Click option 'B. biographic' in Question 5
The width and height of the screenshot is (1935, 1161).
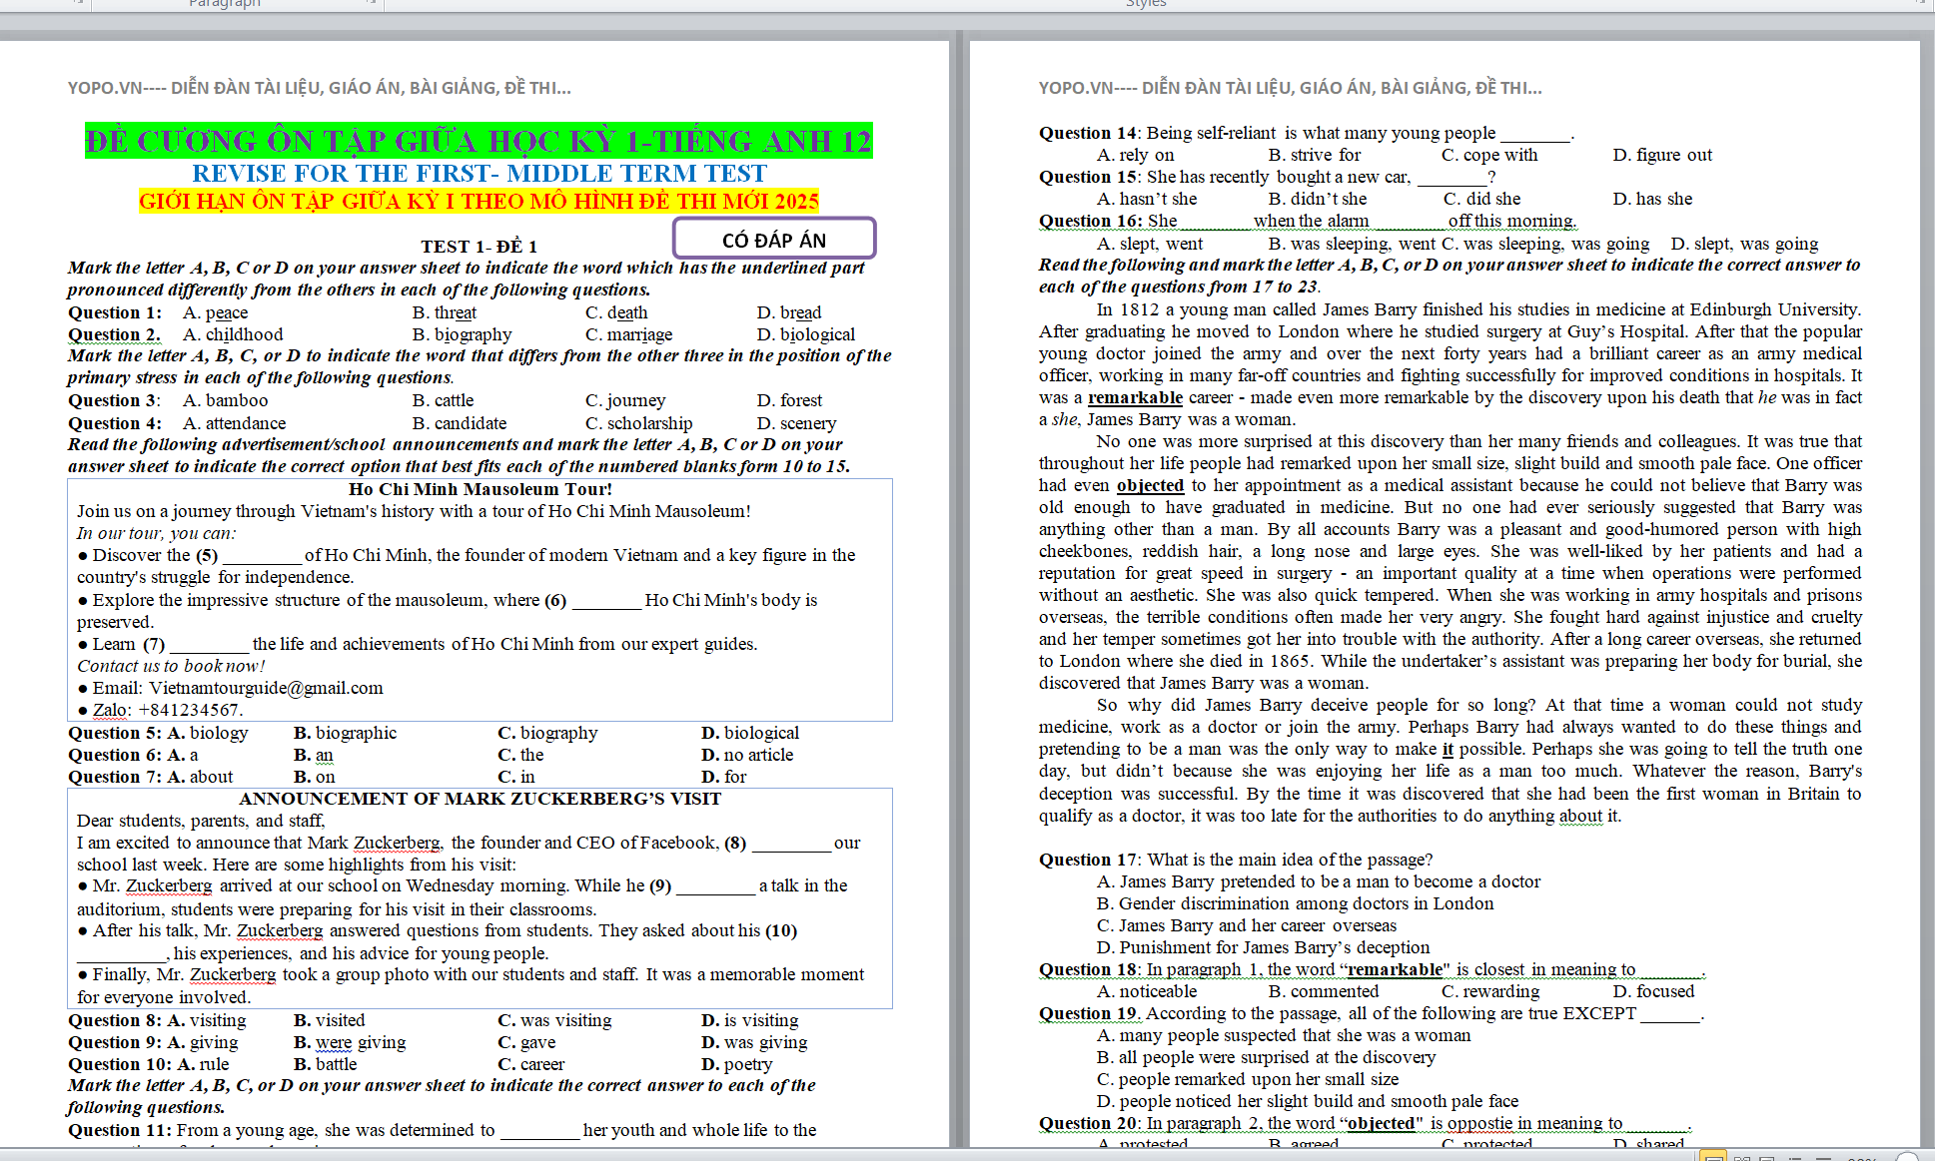[346, 733]
